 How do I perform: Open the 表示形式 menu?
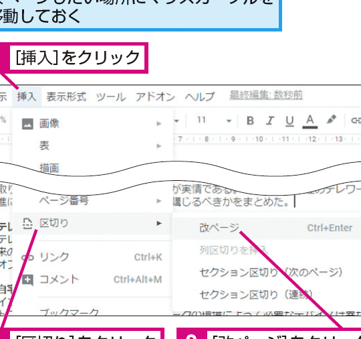[x=66, y=96]
